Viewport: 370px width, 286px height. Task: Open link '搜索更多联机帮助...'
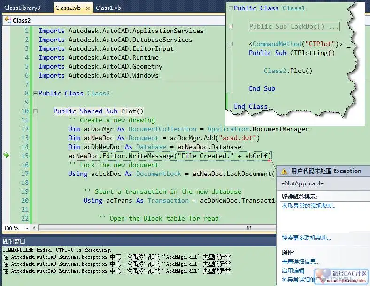[x=306, y=238]
